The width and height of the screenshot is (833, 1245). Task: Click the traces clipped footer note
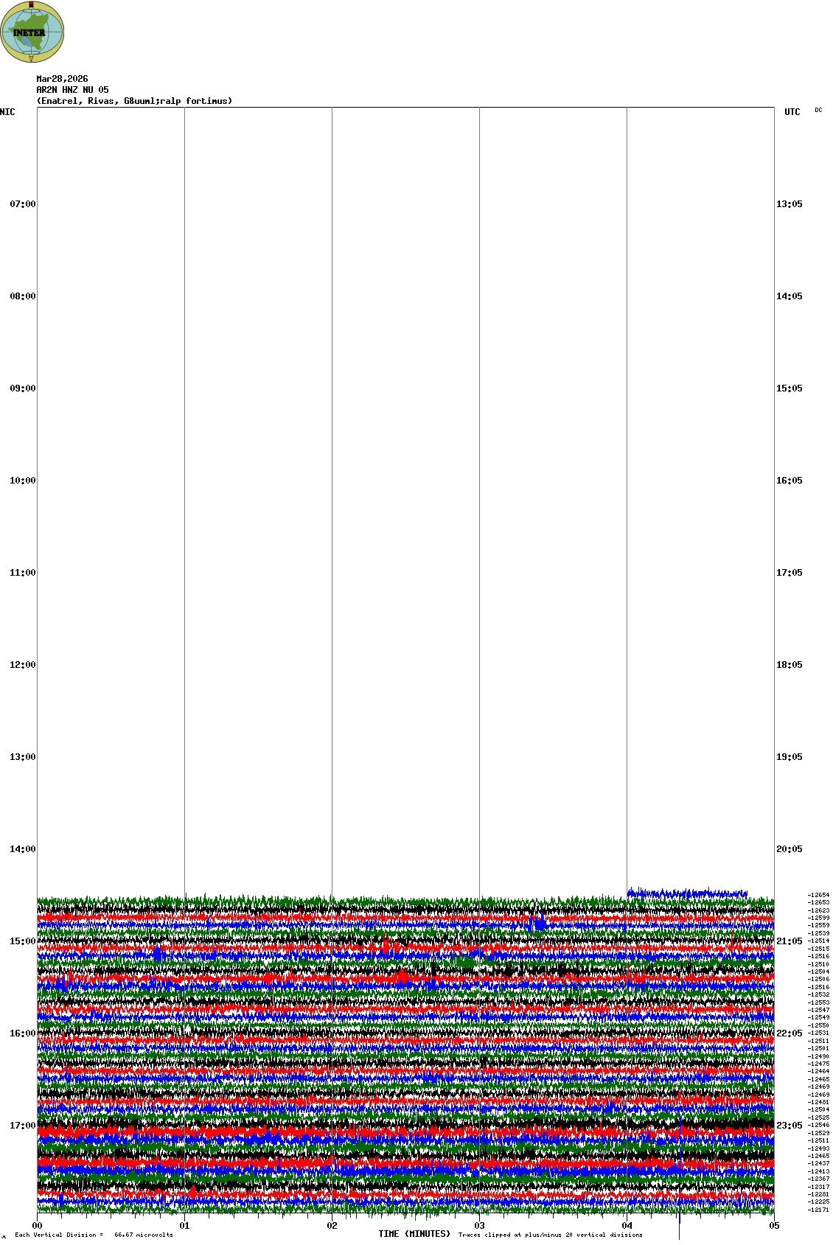(550, 1235)
